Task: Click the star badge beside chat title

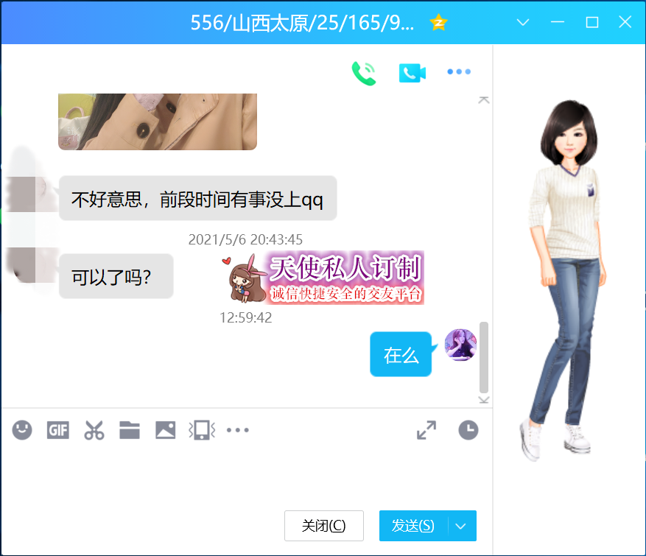Action: tap(439, 22)
